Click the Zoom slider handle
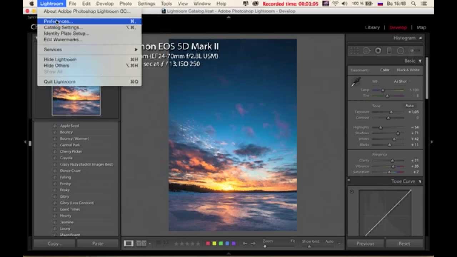 click(x=265, y=246)
